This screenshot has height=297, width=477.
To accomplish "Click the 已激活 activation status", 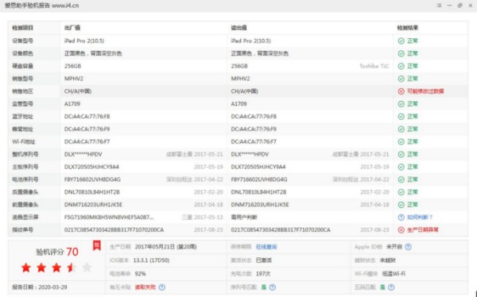I will point(264,260).
